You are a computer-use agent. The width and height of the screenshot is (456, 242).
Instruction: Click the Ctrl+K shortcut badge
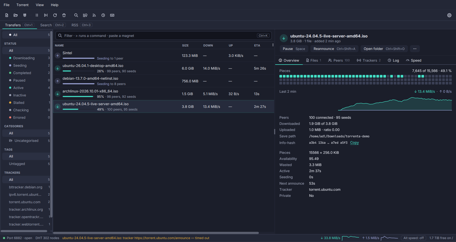pos(263,36)
